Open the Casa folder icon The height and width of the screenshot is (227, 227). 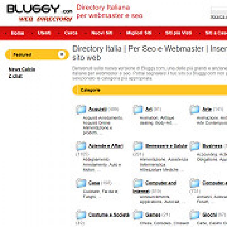tap(81, 183)
